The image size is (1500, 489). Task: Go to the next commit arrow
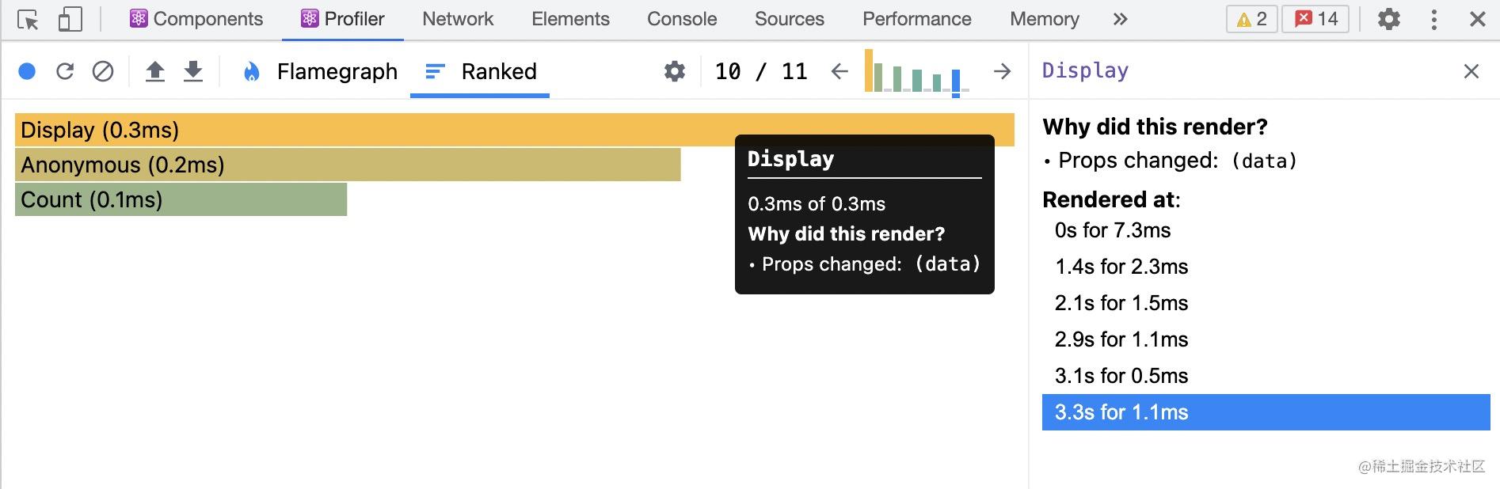(x=1003, y=72)
